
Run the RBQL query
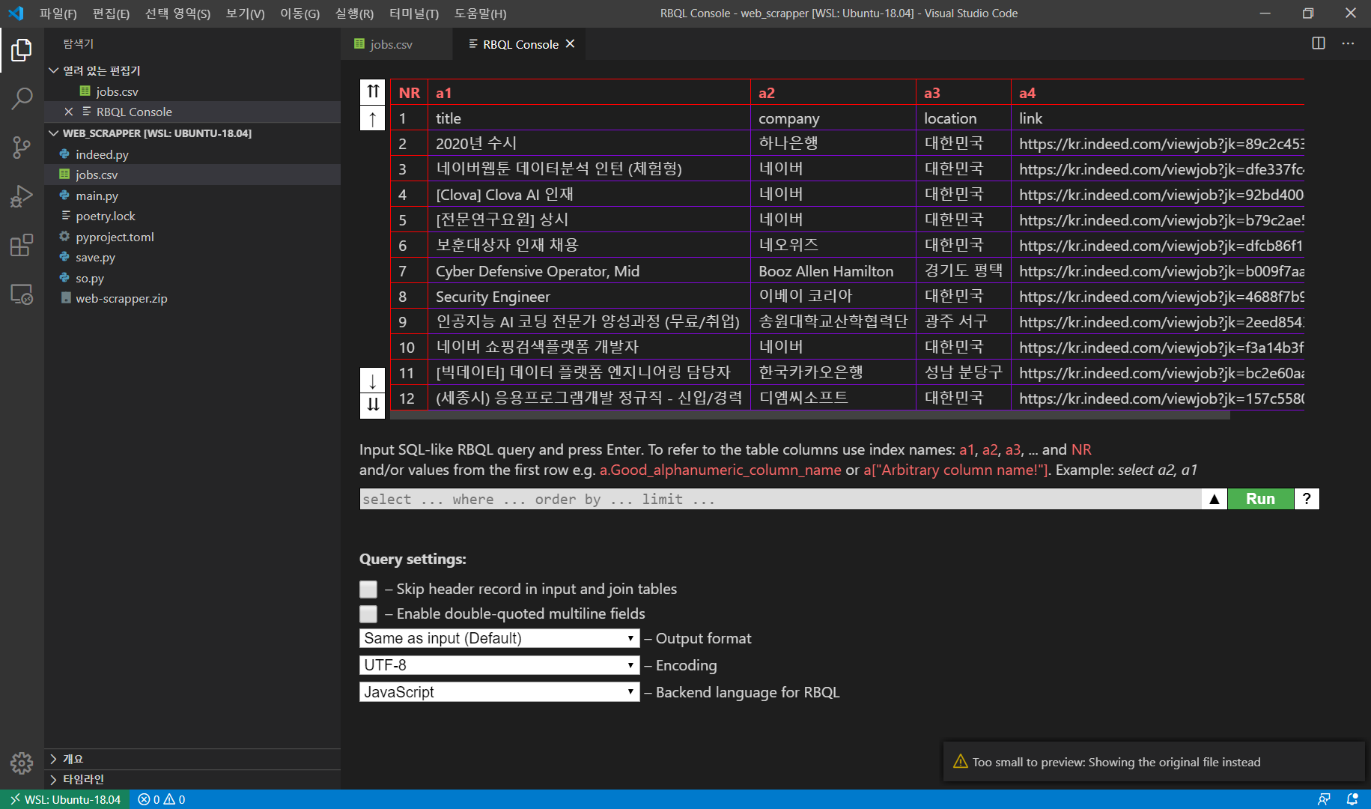1260,499
